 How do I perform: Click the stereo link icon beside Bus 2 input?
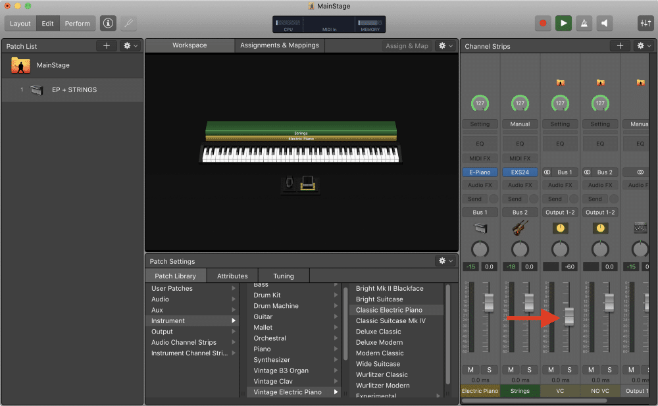coord(588,172)
